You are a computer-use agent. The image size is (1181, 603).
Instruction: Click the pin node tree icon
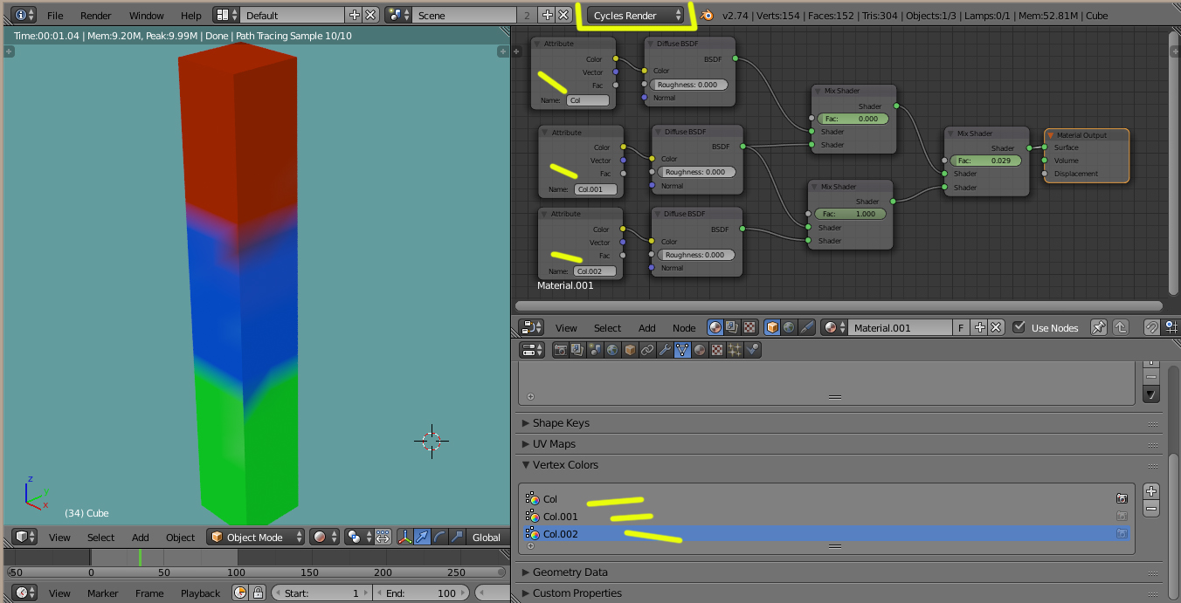[1099, 327]
